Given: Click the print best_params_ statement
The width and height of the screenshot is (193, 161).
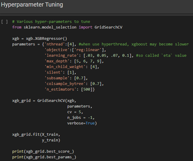Looking at the screenshot, I should (44, 157).
